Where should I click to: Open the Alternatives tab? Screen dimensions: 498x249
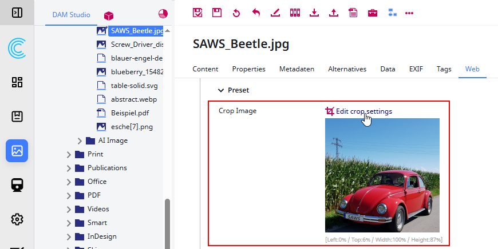coord(347,69)
